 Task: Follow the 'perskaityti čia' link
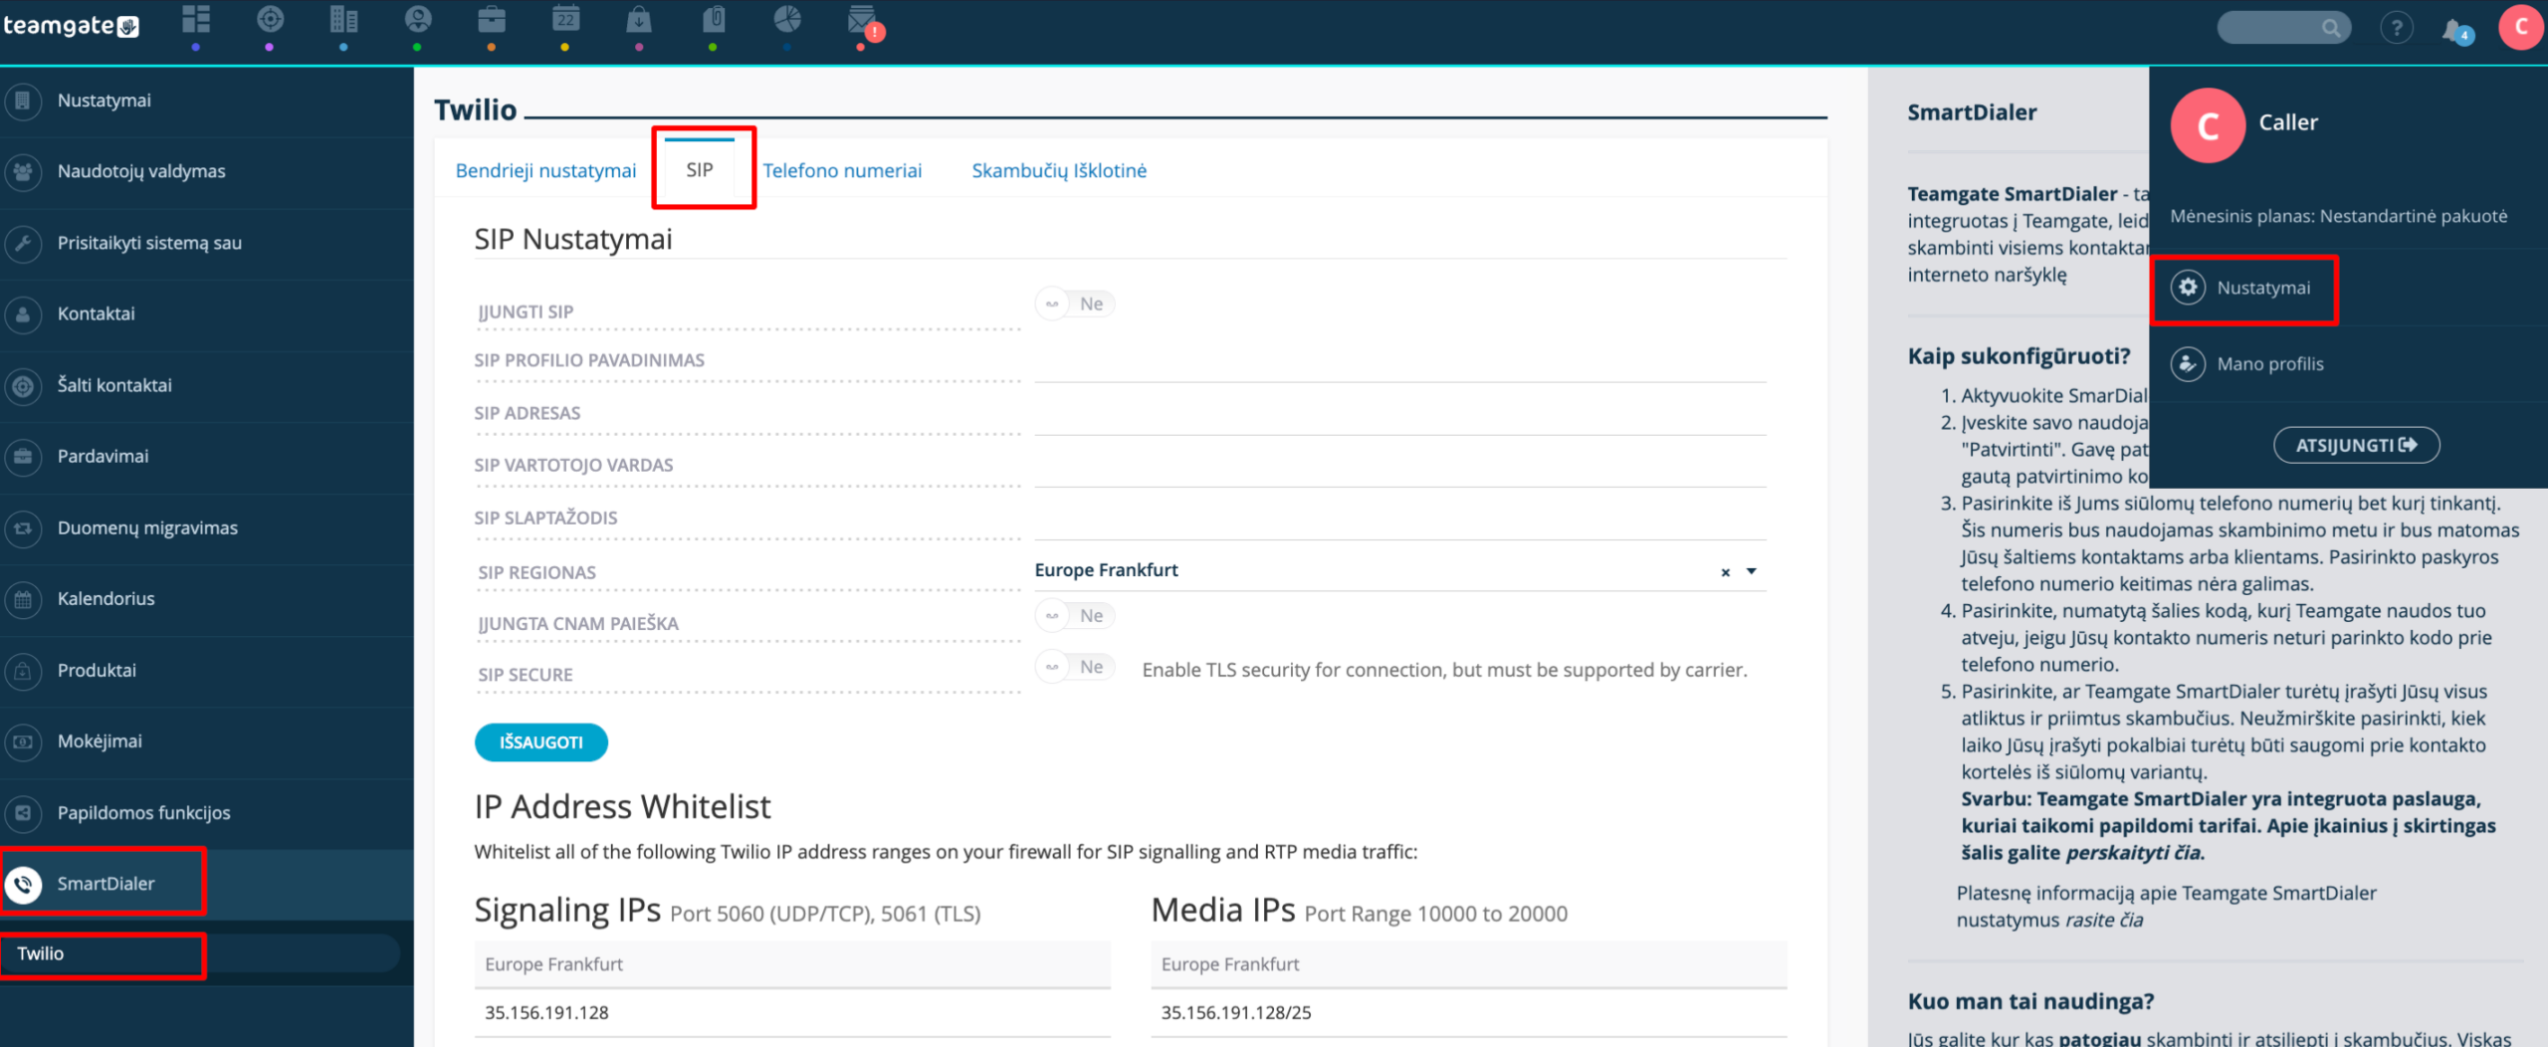coord(2134,852)
